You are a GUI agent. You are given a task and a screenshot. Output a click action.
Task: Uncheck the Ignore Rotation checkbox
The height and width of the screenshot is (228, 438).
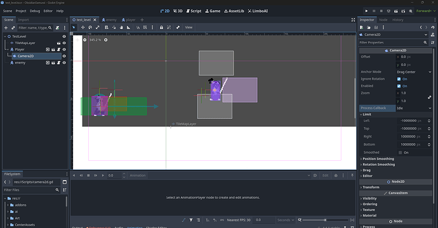point(399,79)
